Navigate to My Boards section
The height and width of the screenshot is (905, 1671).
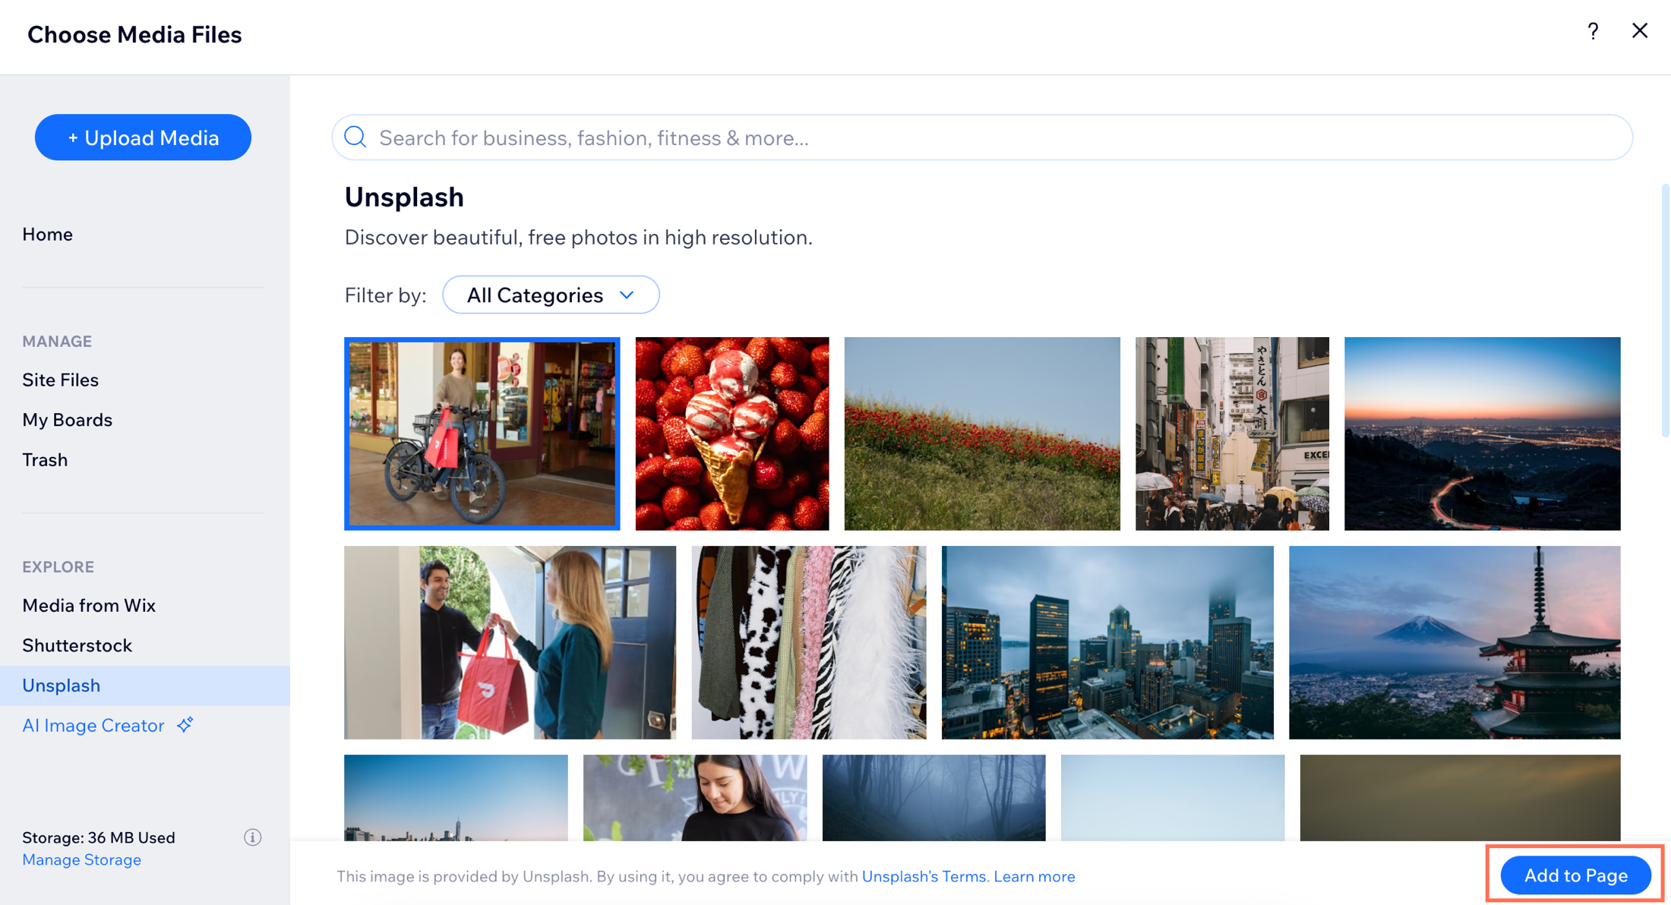click(x=67, y=419)
